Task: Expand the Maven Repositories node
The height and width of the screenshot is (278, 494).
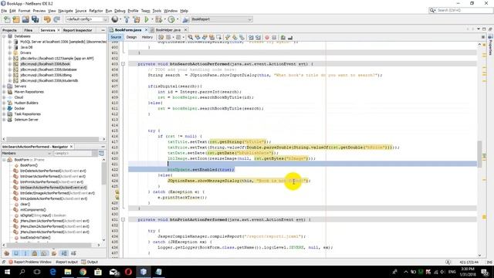Action: tap(4, 92)
